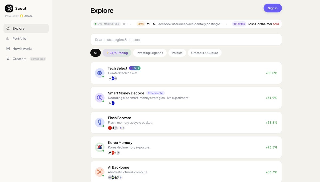Click the Portfolio bar chart icon

point(8,39)
